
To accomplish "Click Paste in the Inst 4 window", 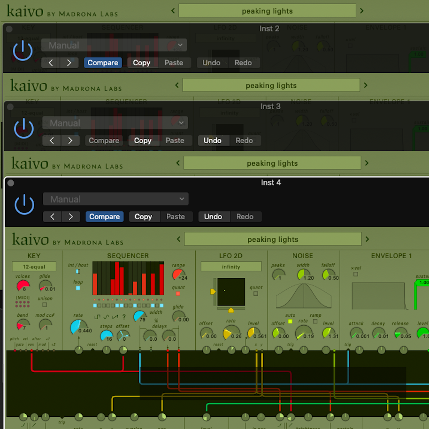I will coord(176,217).
